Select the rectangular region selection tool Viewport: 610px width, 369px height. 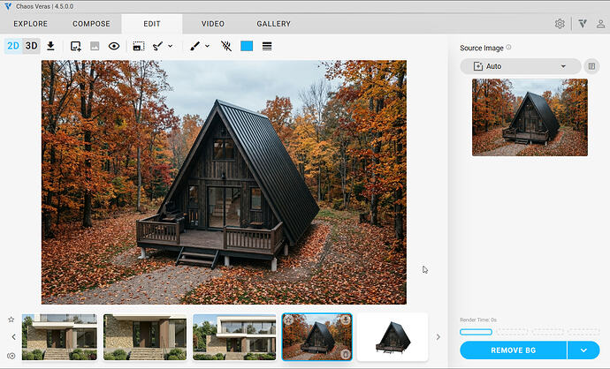click(139, 46)
